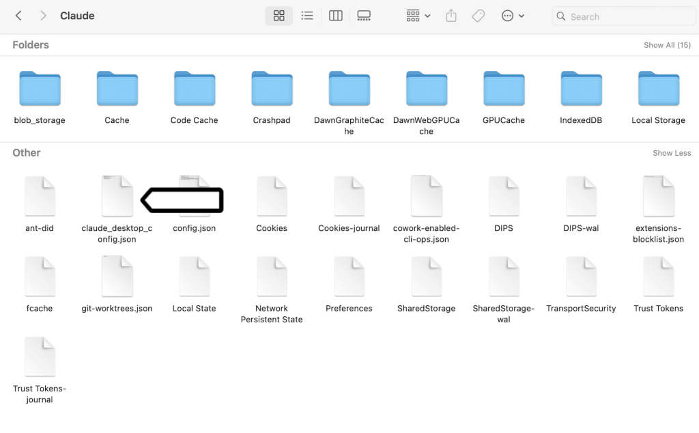Select the Local Storage folder icon
Viewport: 699px width, 433px height.
pyautogui.click(x=659, y=89)
